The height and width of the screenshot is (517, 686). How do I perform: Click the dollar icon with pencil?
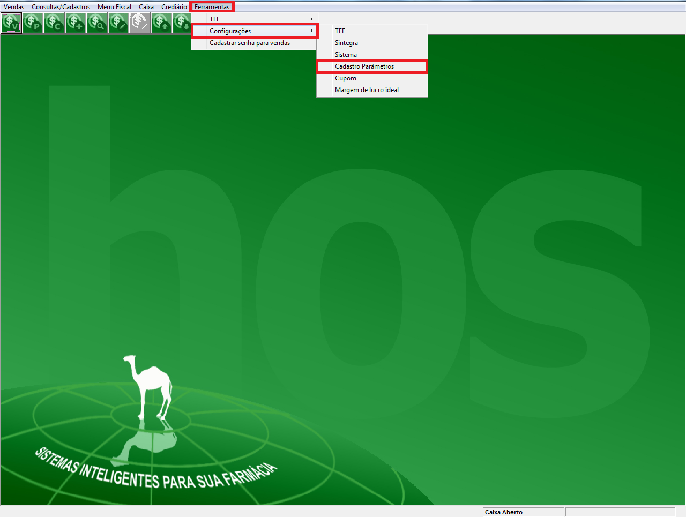tap(118, 23)
